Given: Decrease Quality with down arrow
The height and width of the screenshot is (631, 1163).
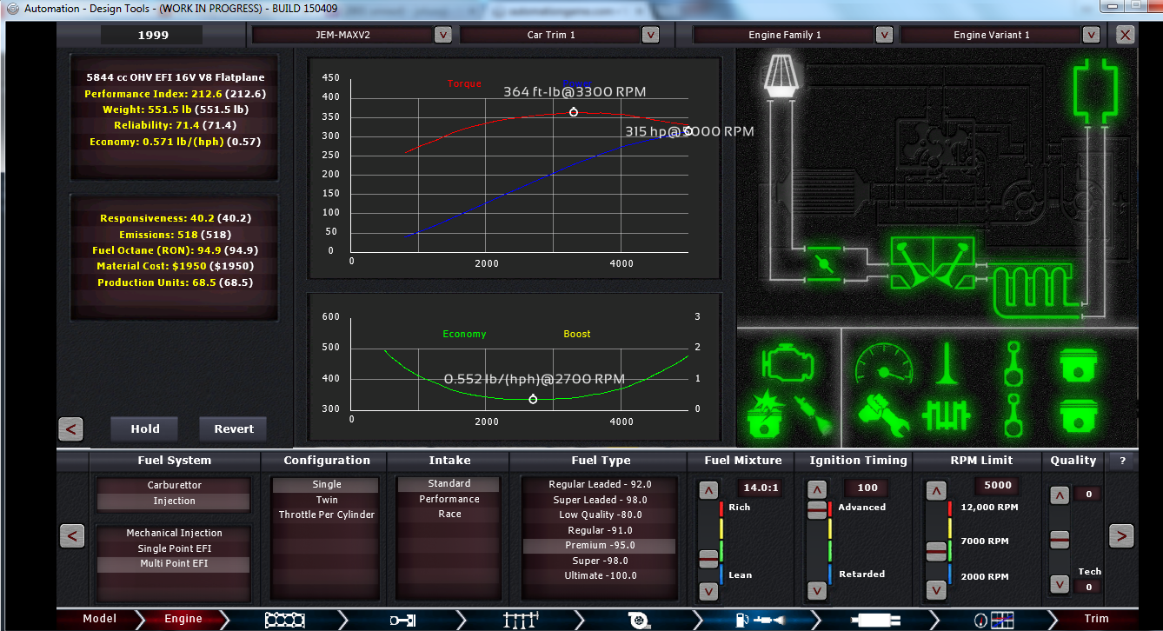Looking at the screenshot, I should coord(1059,585).
